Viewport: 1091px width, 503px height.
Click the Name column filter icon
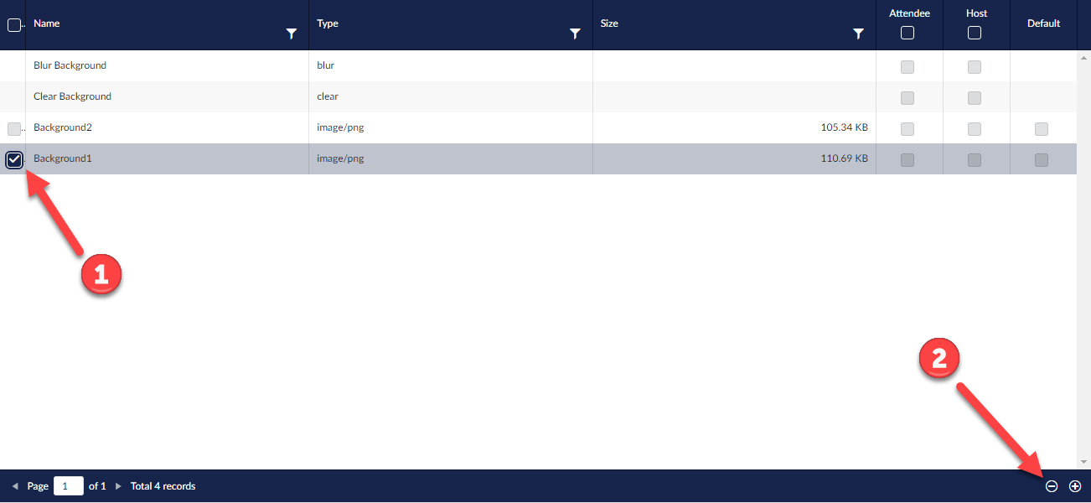(x=291, y=34)
